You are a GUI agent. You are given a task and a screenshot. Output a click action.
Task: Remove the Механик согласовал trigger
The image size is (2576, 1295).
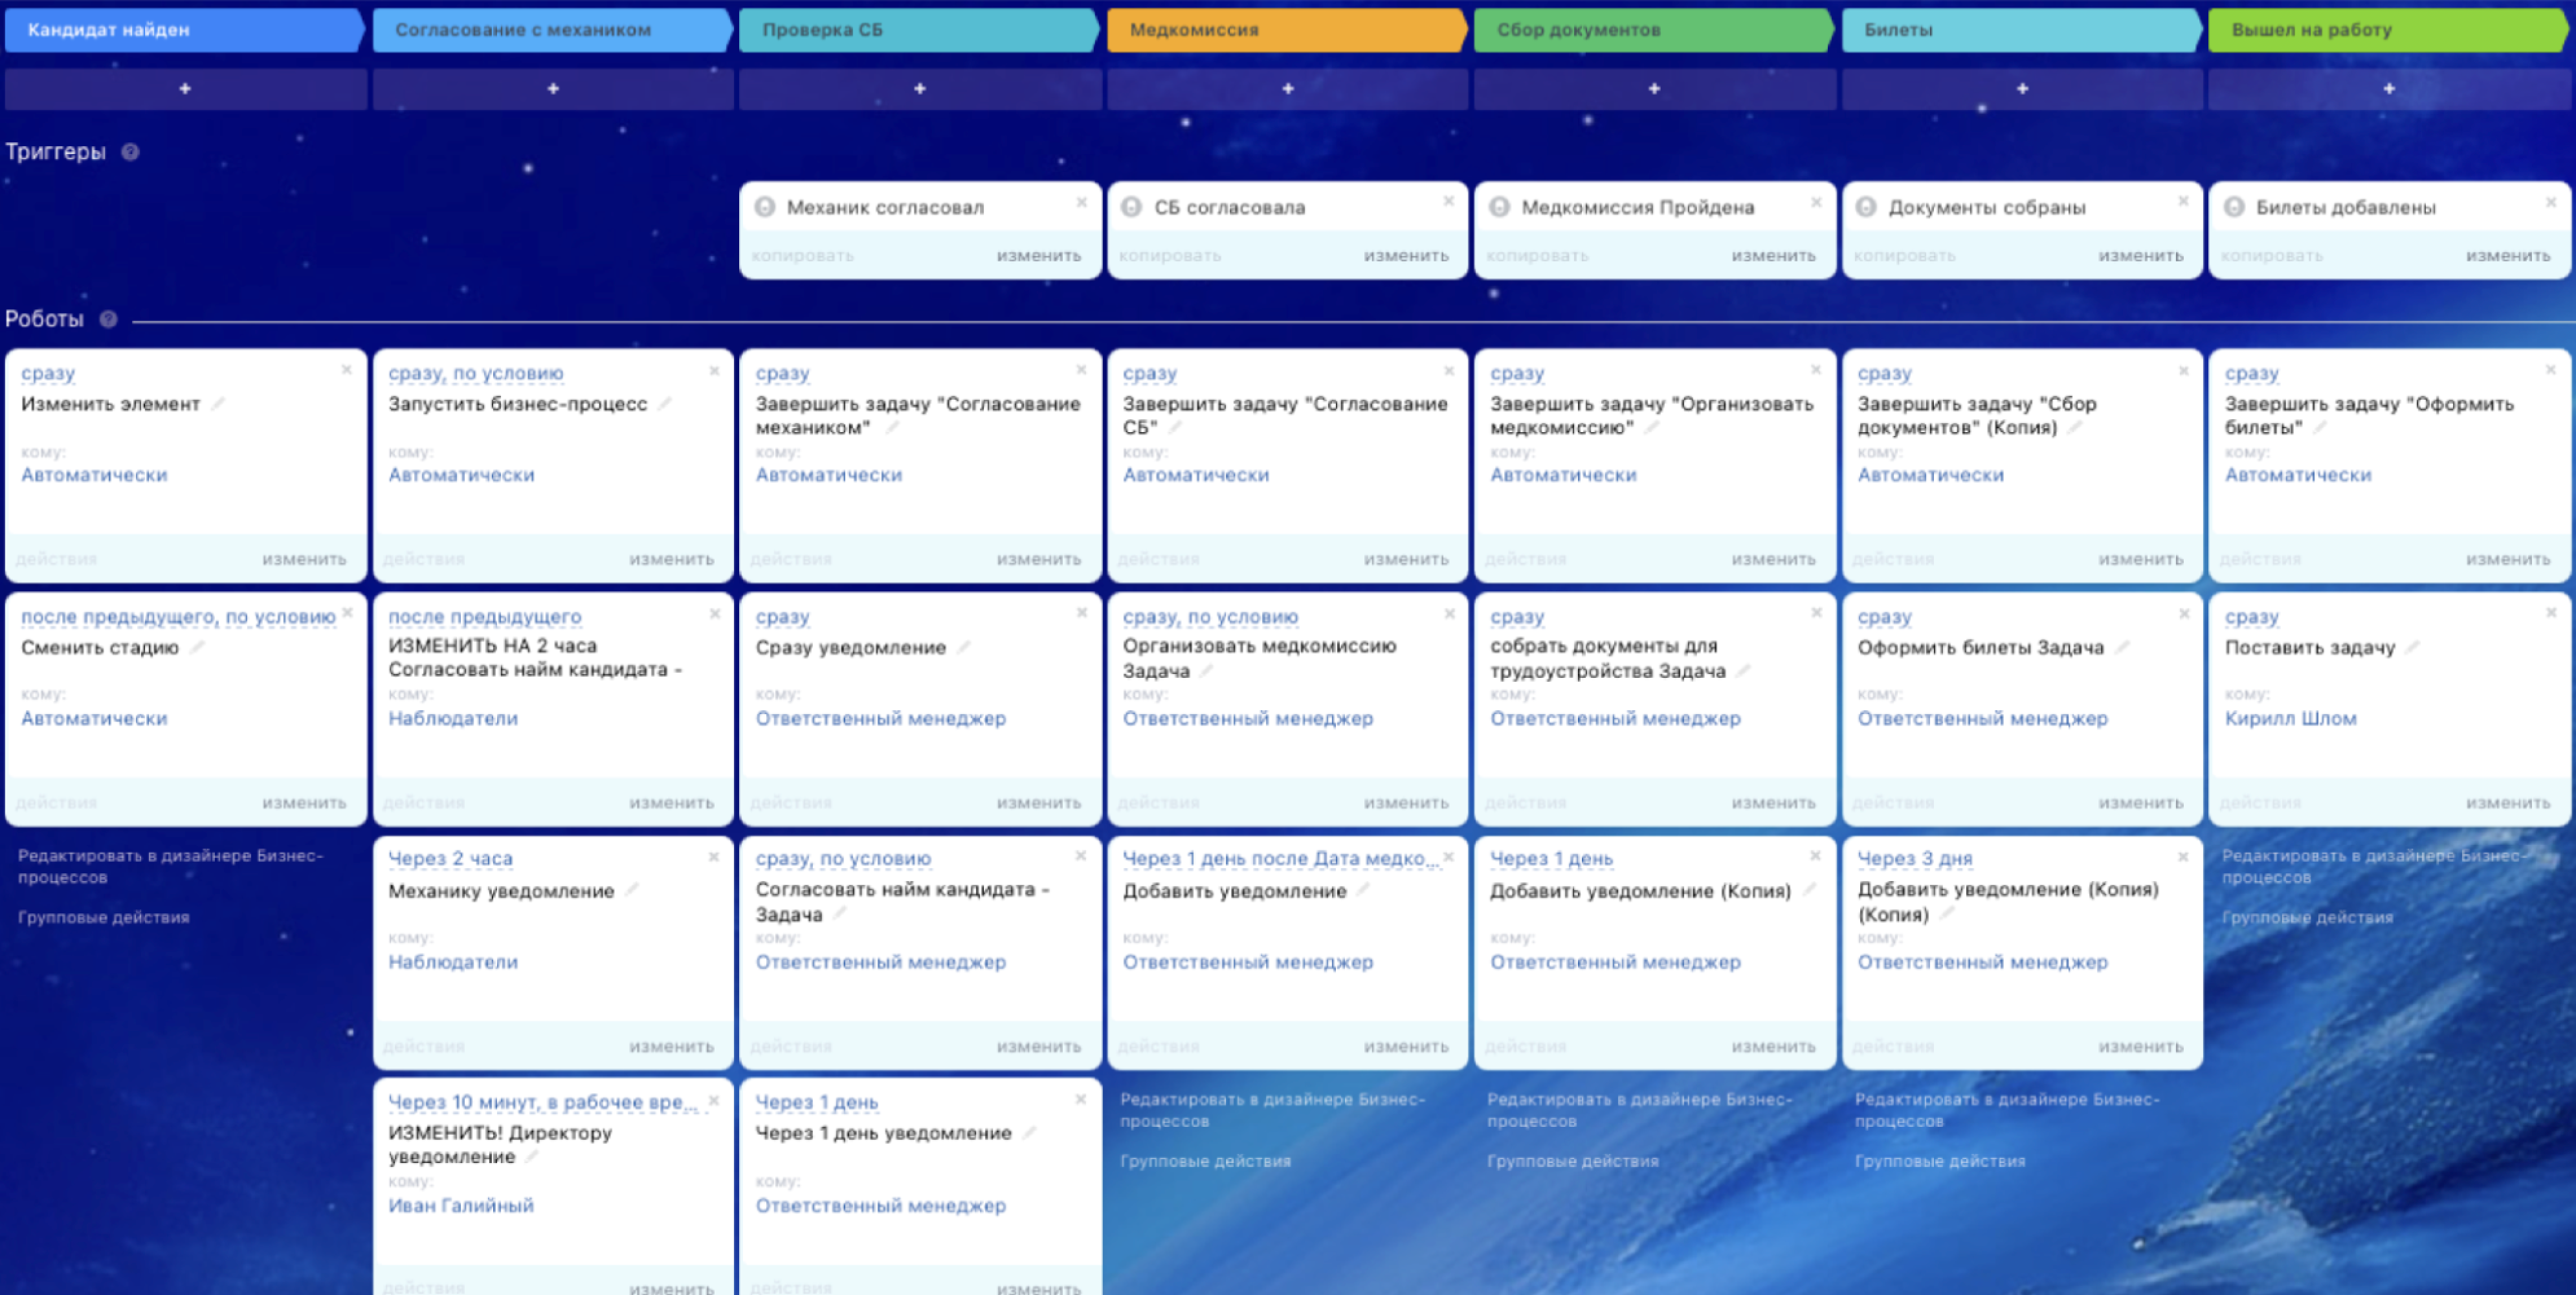1081,202
